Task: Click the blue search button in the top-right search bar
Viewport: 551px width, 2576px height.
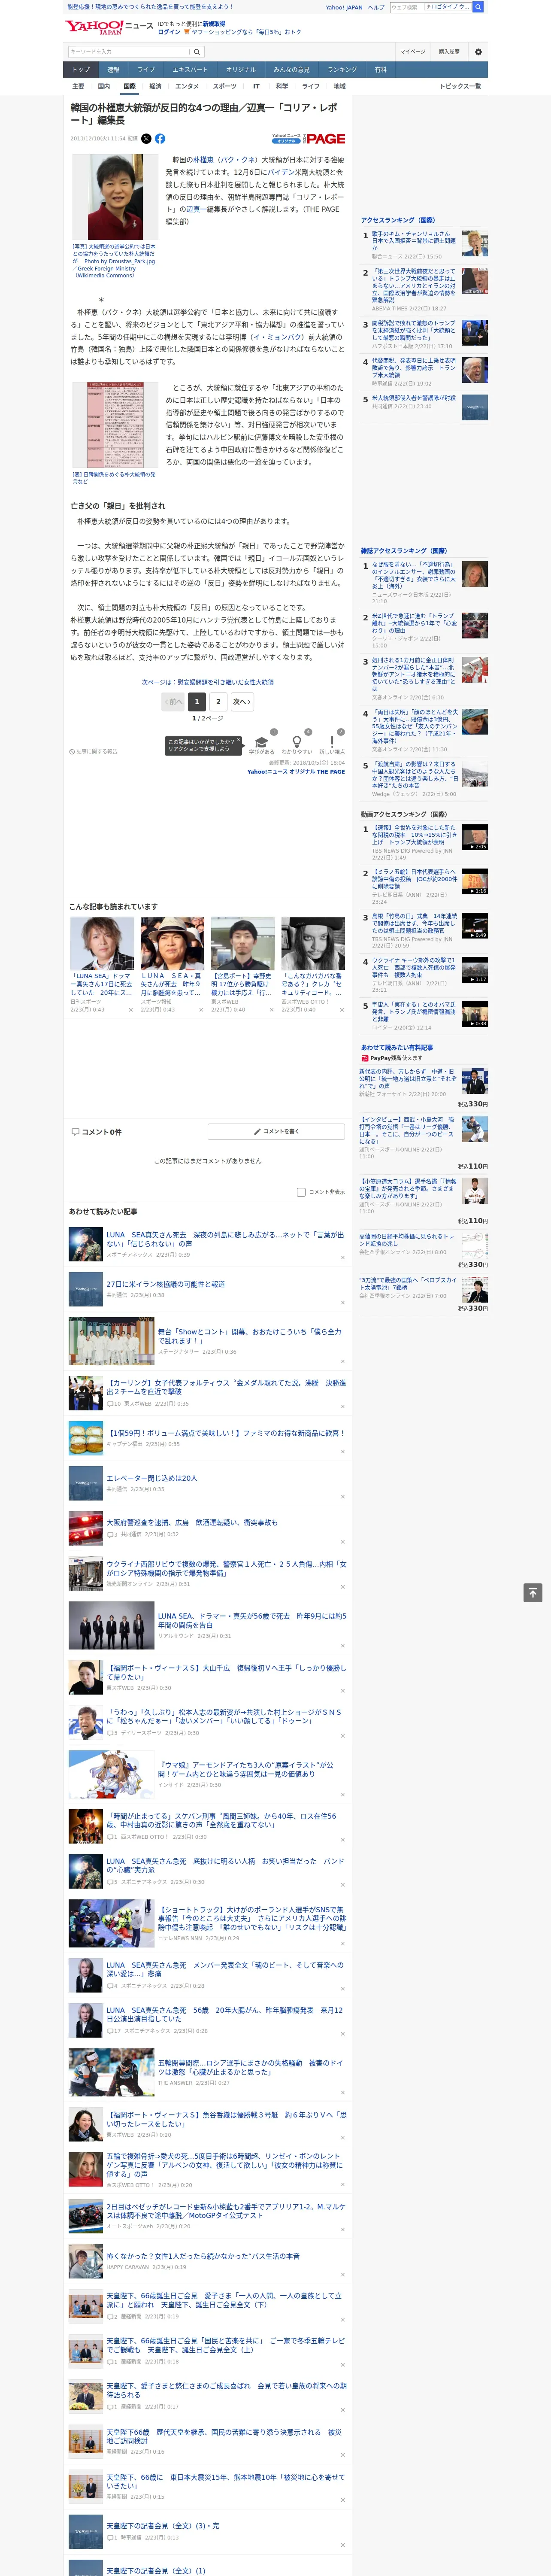Action: pyautogui.click(x=479, y=7)
